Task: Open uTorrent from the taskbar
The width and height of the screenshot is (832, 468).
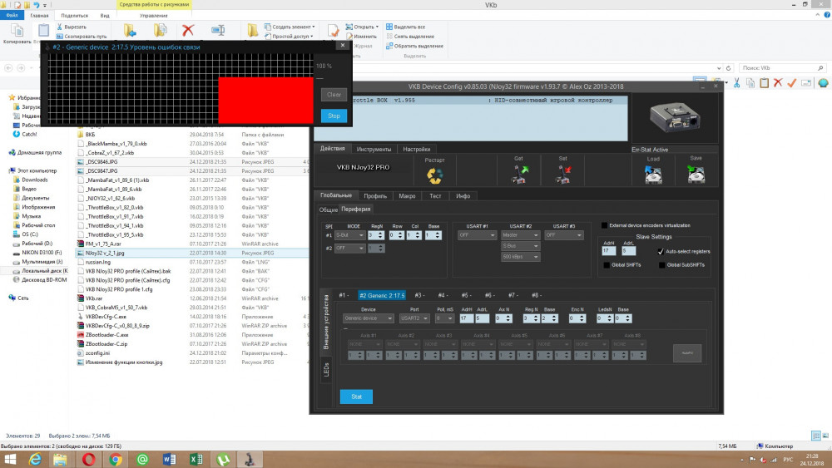Action: (223, 459)
